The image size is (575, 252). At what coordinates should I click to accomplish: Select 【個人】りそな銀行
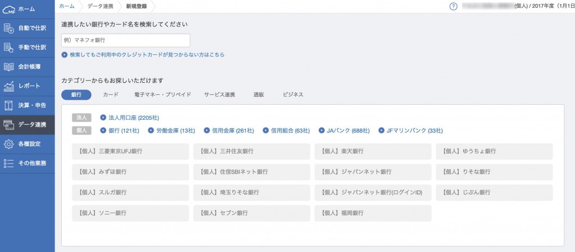point(494,172)
